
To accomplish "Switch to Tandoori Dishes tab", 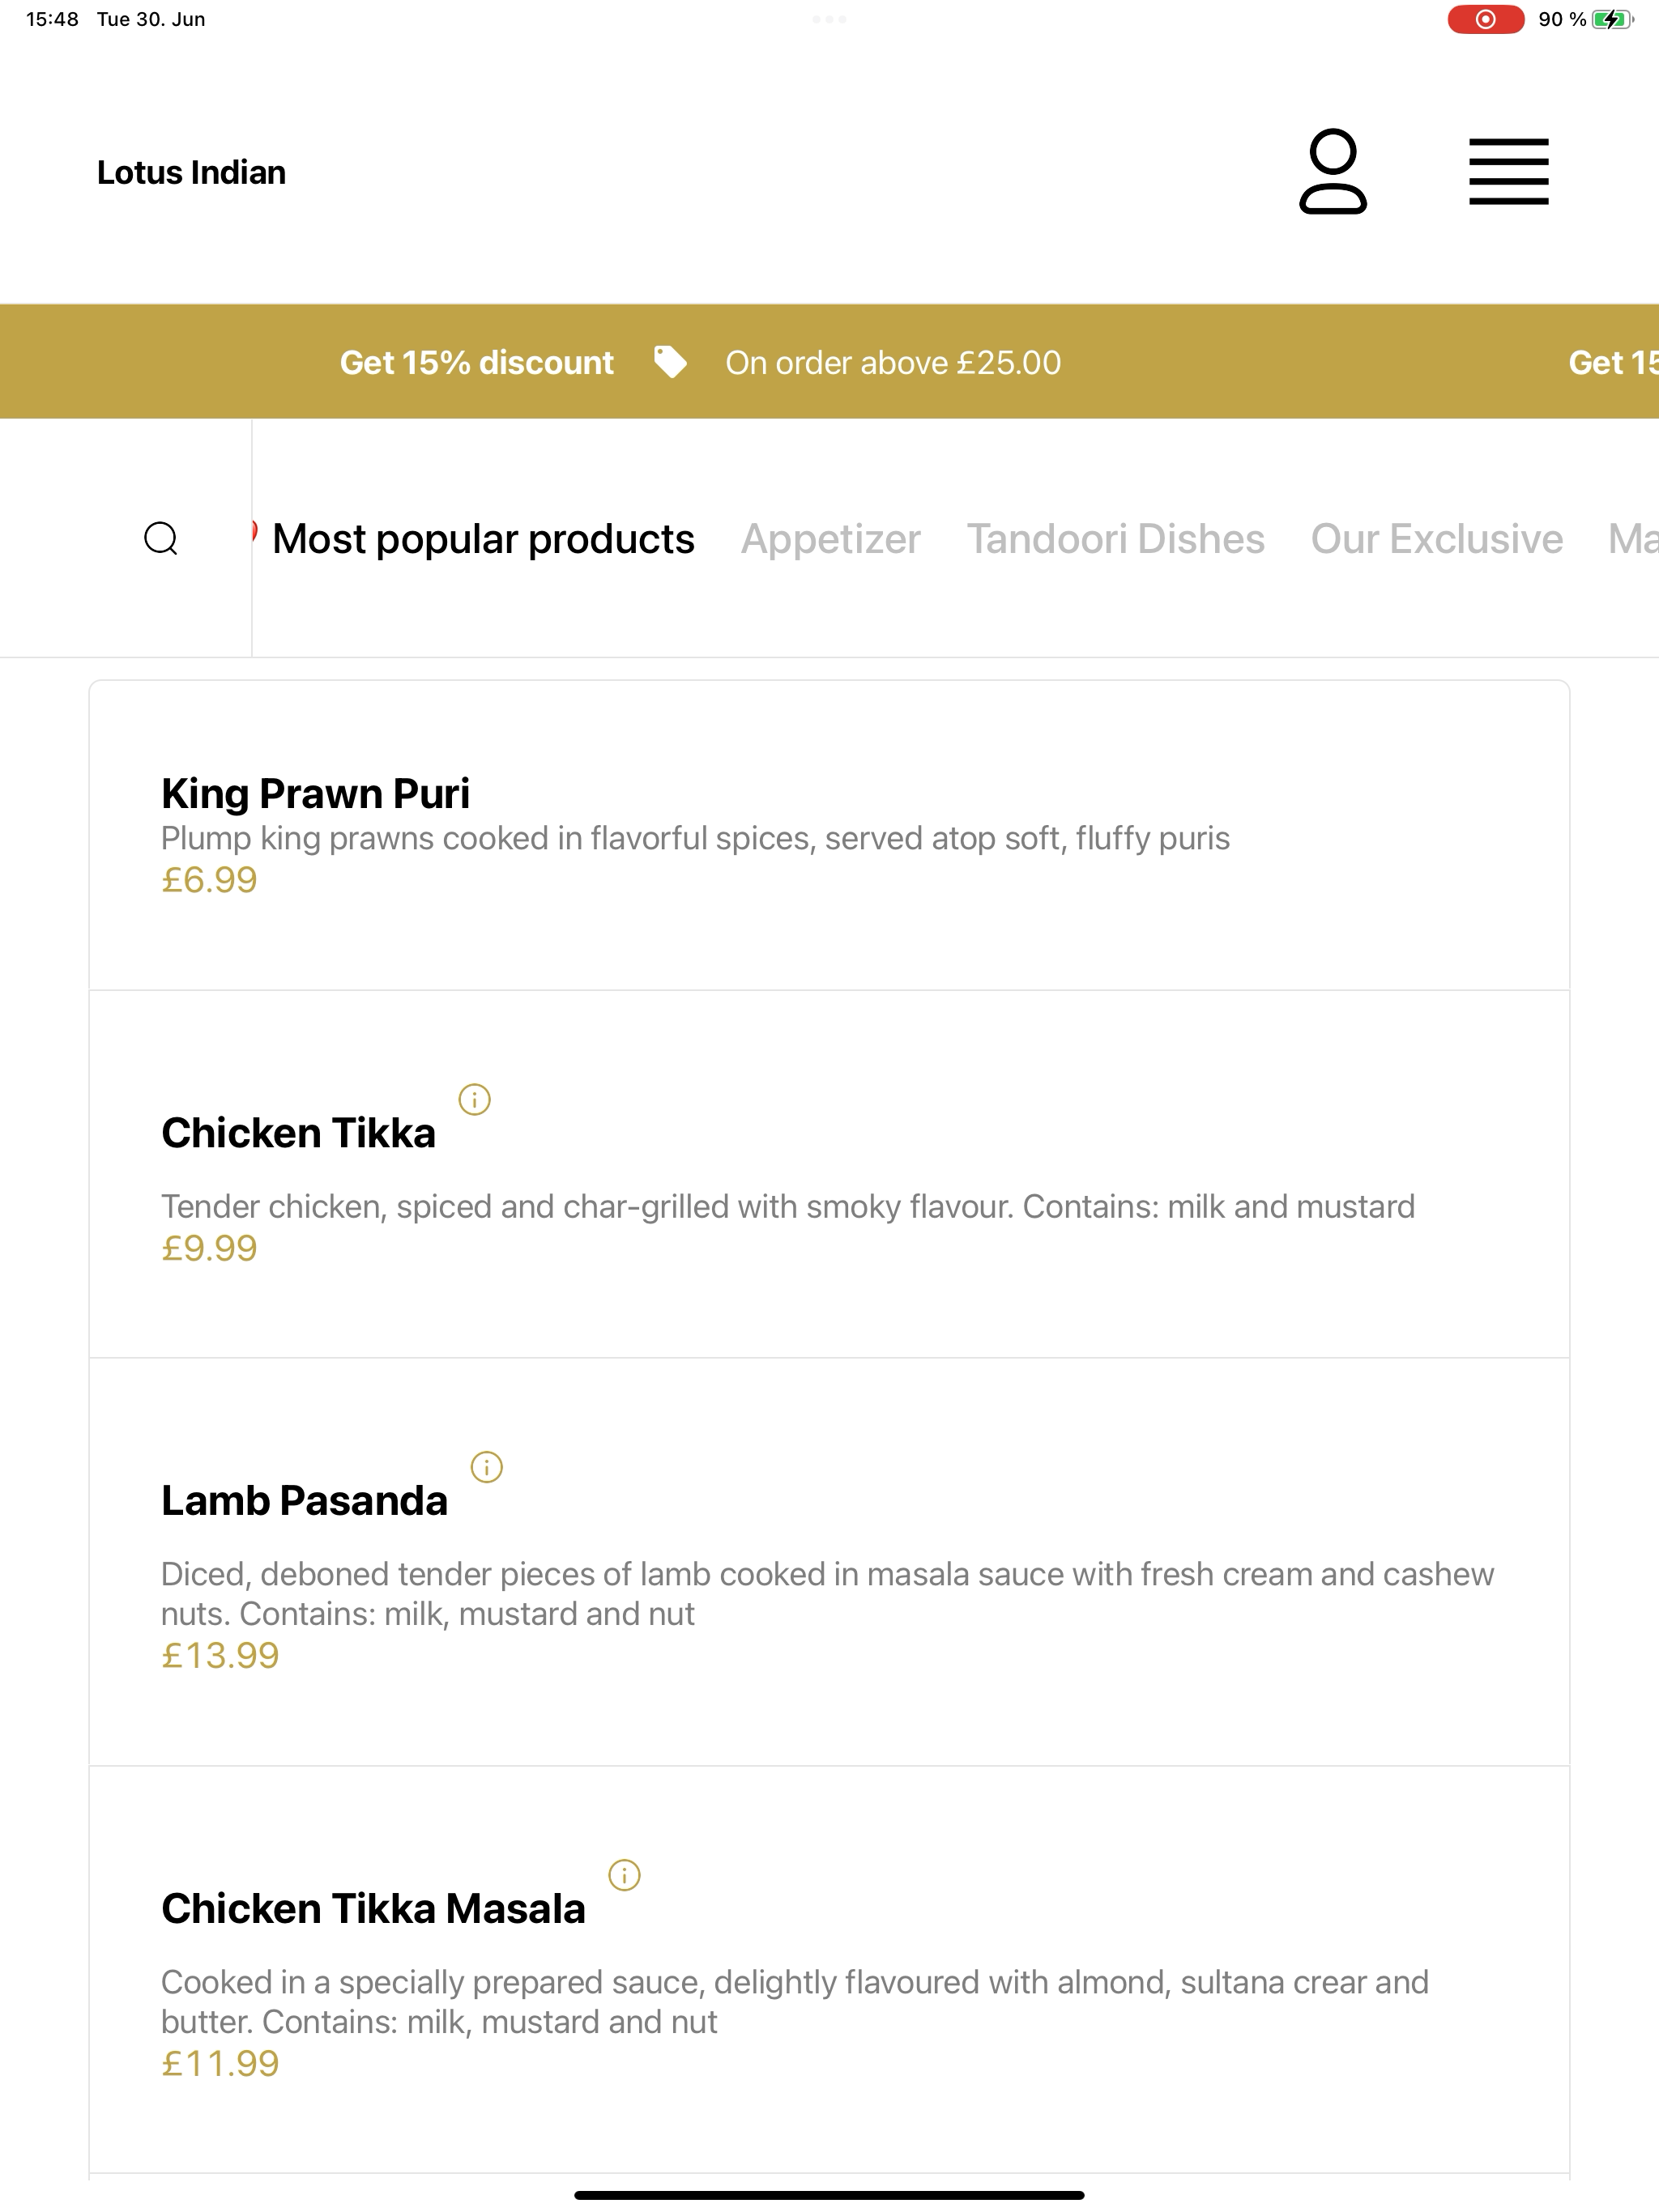I will point(1115,539).
